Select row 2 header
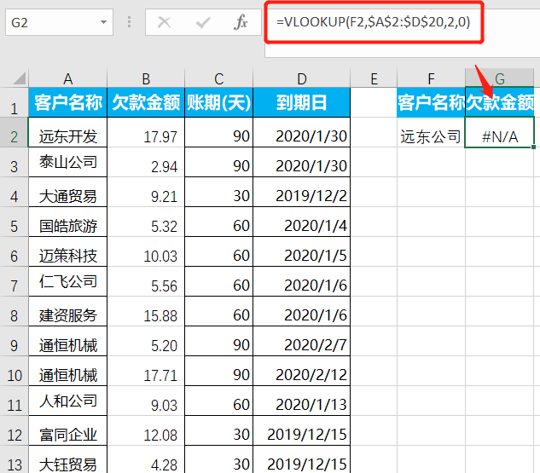Viewport: 540px width, 473px height. (x=15, y=132)
